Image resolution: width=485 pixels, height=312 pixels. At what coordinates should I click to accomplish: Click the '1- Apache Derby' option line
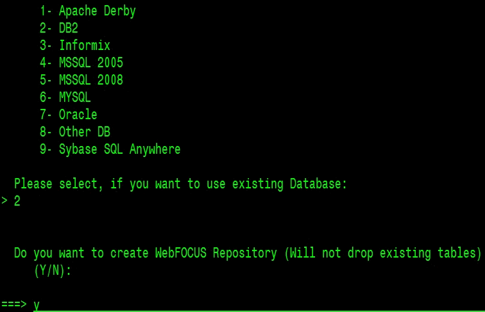coord(88,11)
